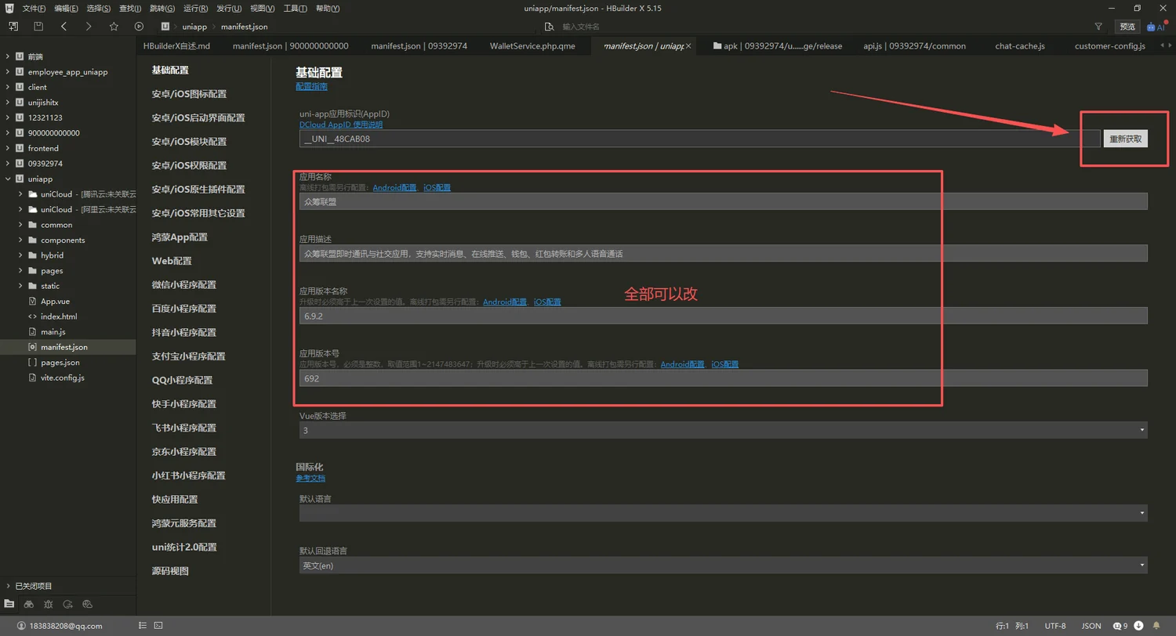Click the 预览 button
1176x636 pixels.
coord(1127,27)
